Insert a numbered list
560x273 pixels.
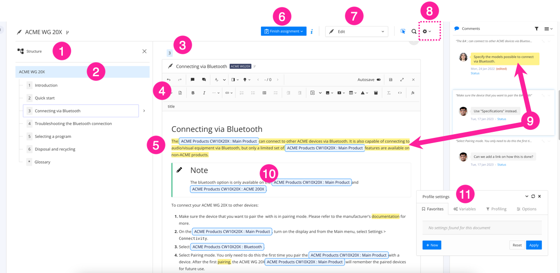click(x=242, y=93)
